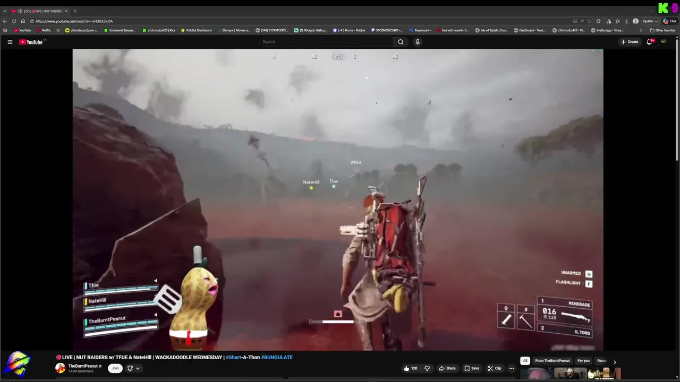The height and width of the screenshot is (382, 680).
Task: Like the video with thumbs up
Action: coord(410,368)
